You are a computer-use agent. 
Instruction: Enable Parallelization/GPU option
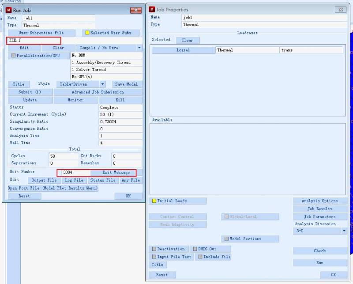[14, 56]
